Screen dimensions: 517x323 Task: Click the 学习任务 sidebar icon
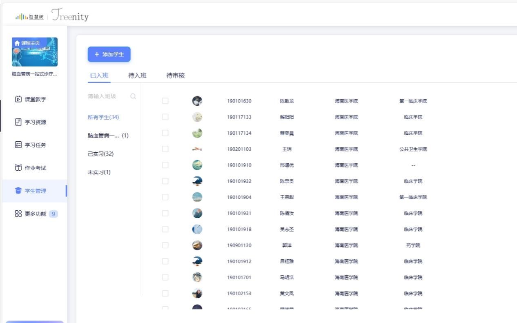coord(18,145)
